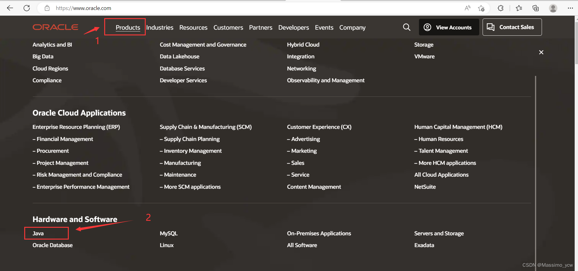Image resolution: width=578 pixels, height=271 pixels.
Task: Add this page to favorites star icon
Action: tap(481, 8)
